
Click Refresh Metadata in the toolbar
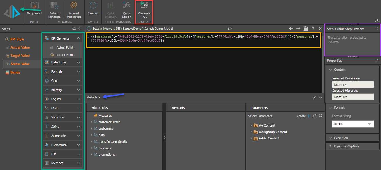pyautogui.click(x=54, y=10)
